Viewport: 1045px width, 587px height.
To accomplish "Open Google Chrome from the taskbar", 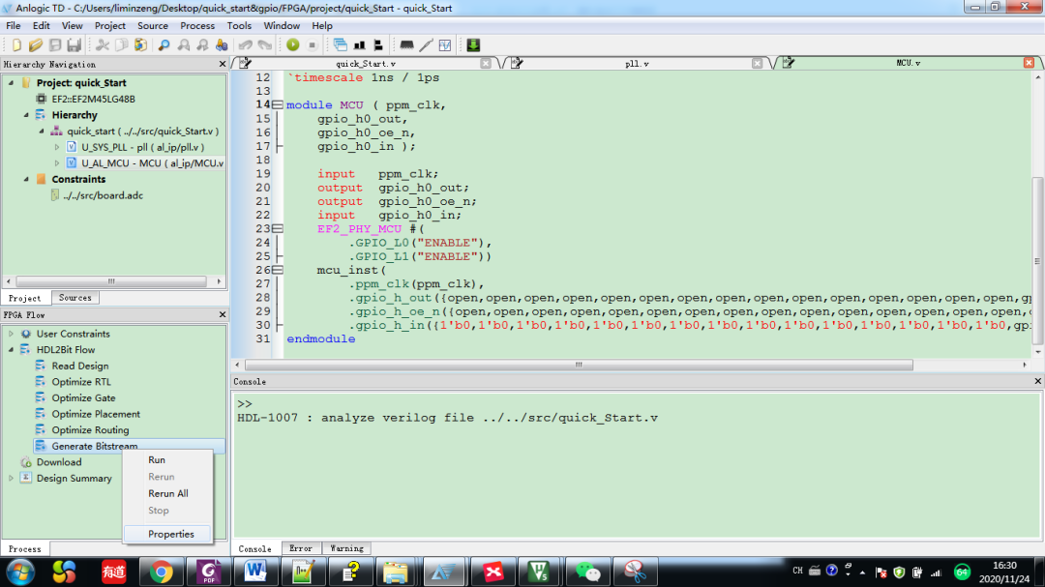I will point(161,572).
